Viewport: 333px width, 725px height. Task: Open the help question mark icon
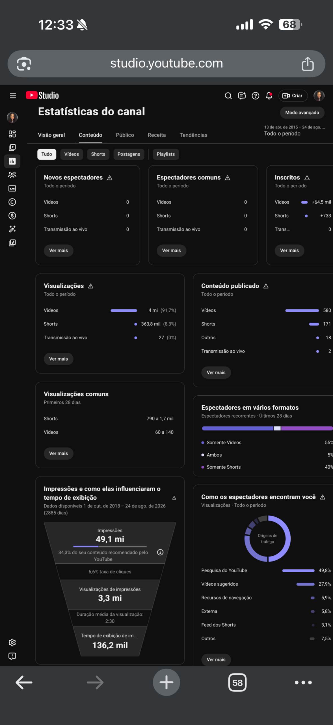point(256,96)
